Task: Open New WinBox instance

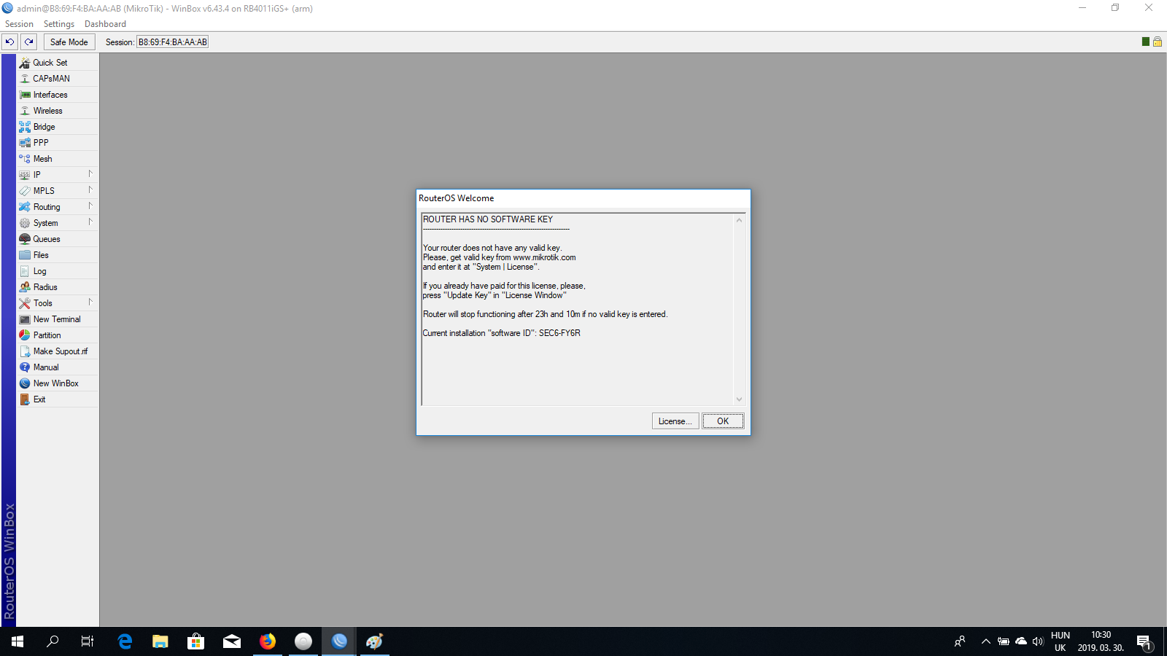Action: click(x=58, y=383)
